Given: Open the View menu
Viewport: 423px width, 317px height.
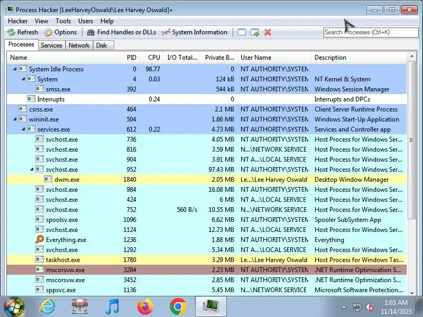Looking at the screenshot, I should pos(41,21).
